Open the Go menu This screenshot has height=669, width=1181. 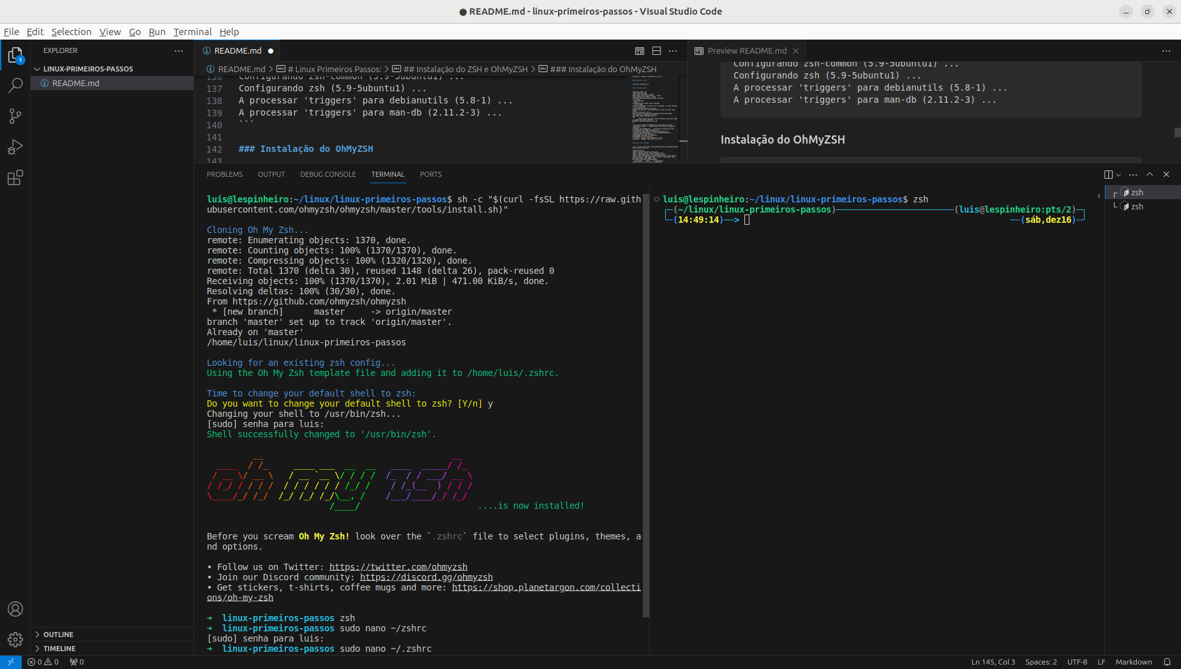135,32
